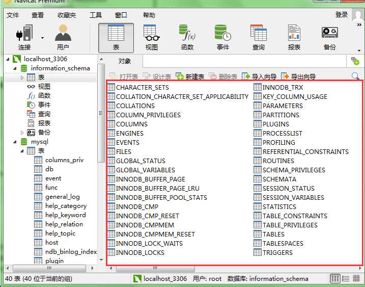Click 新建表 button

(x=190, y=76)
